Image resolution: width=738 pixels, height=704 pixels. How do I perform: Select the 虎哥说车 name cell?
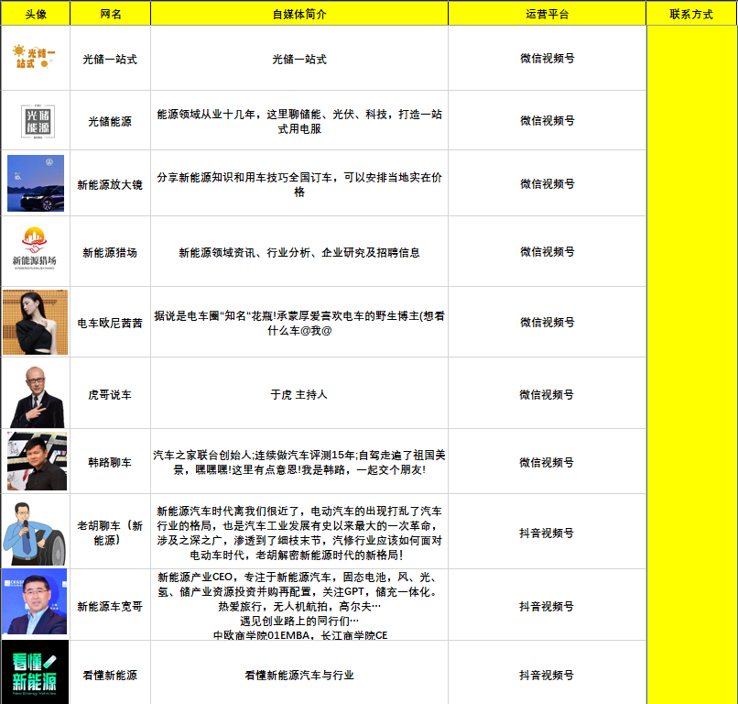[110, 395]
